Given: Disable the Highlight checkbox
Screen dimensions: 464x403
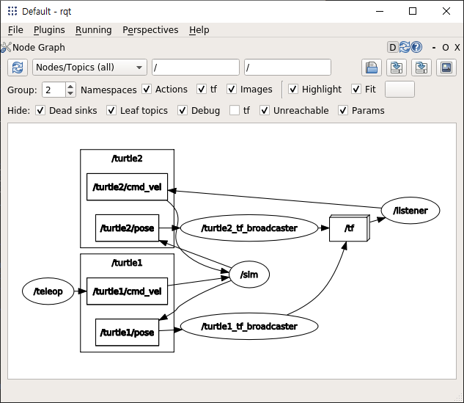Looking at the screenshot, I should pos(293,90).
